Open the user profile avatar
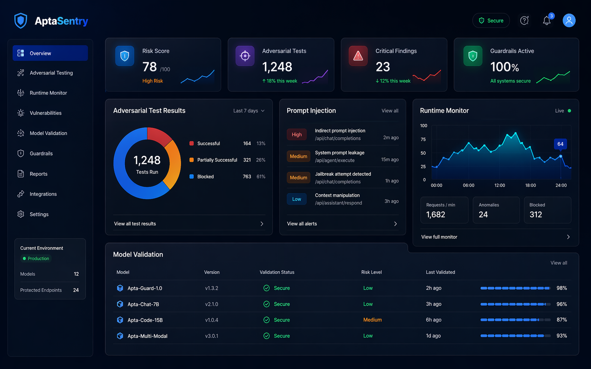591x369 pixels. (x=569, y=20)
